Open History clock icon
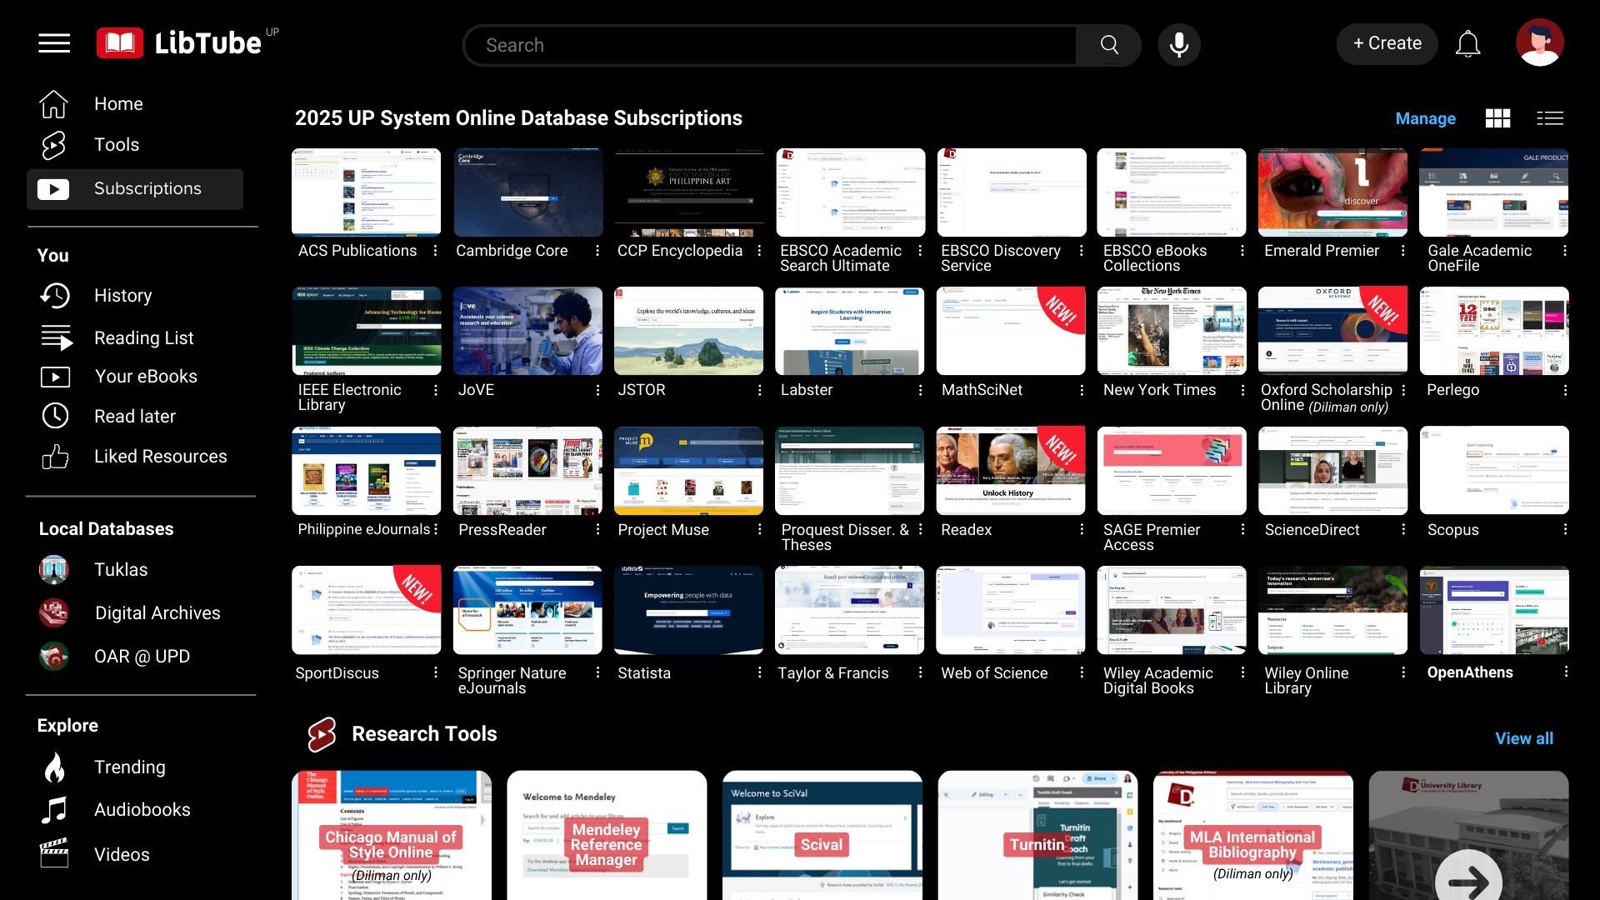1600x900 pixels. tap(55, 296)
